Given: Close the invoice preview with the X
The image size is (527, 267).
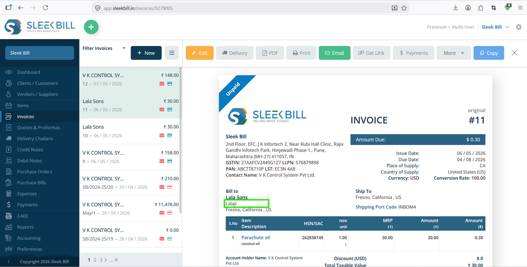Looking at the screenshot, I should [x=514, y=53].
